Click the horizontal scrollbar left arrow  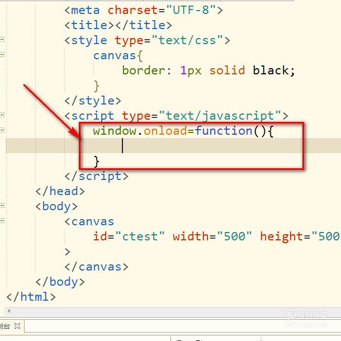(9, 311)
